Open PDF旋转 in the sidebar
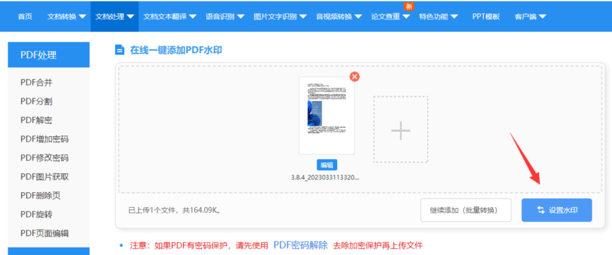 (37, 214)
